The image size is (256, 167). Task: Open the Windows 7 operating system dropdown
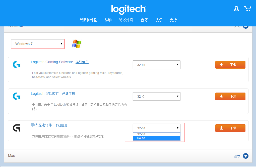[38, 44]
